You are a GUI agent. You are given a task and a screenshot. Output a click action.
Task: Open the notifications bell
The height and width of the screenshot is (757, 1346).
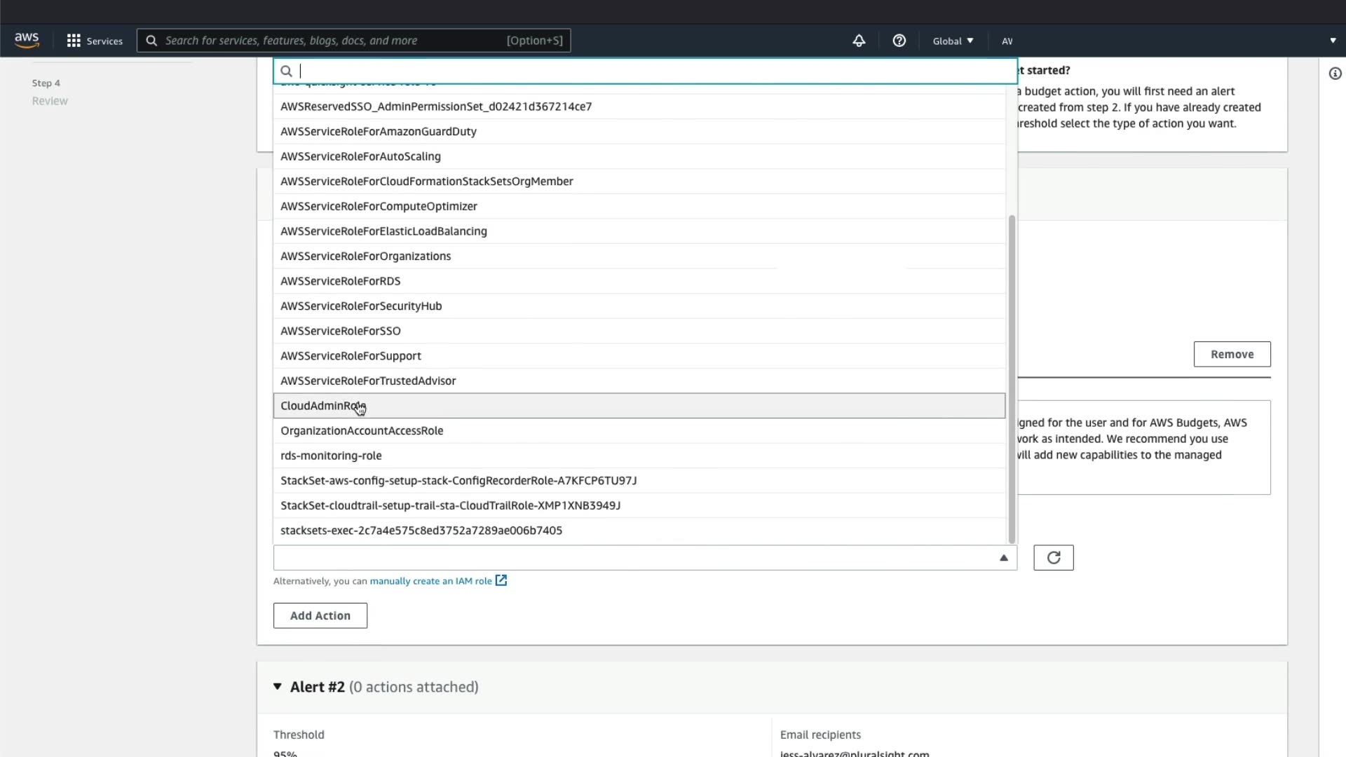(859, 41)
